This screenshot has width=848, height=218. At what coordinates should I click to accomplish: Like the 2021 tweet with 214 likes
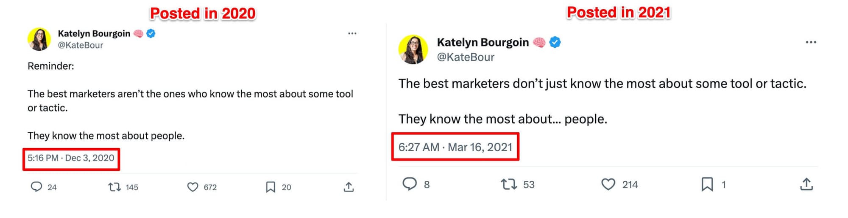pyautogui.click(x=608, y=184)
